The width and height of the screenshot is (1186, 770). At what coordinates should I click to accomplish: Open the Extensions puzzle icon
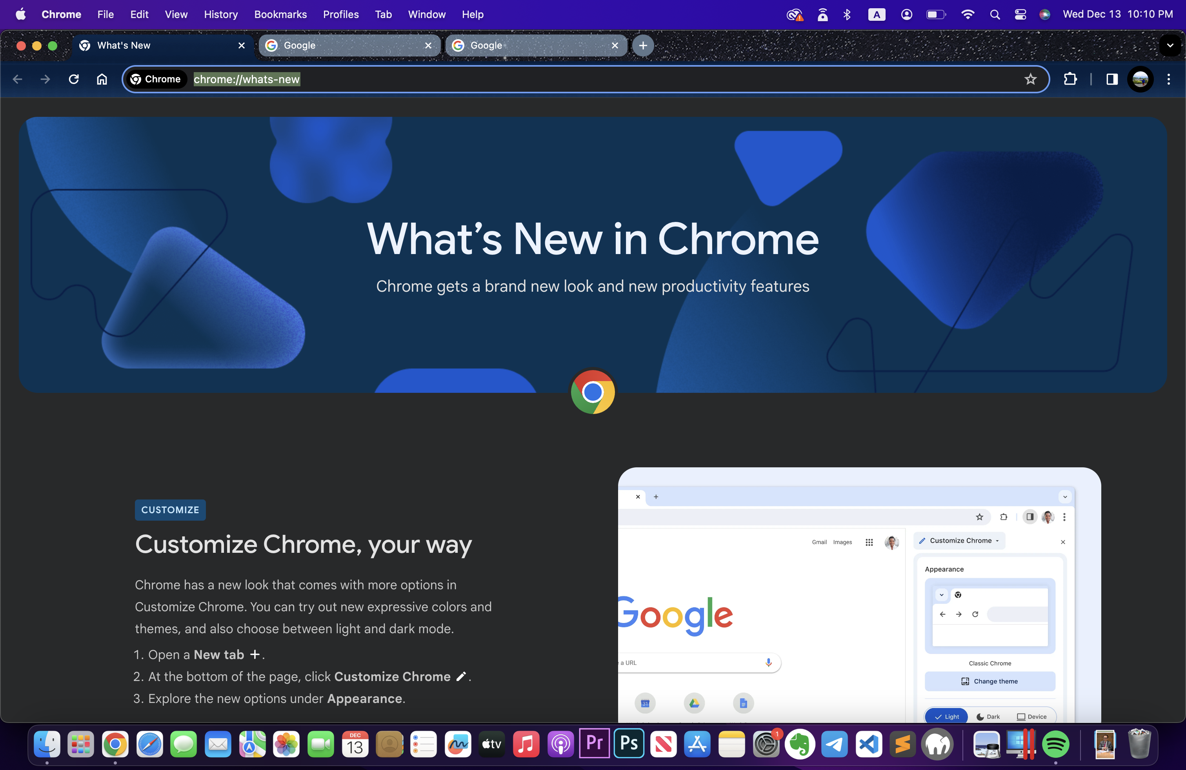[x=1070, y=79]
